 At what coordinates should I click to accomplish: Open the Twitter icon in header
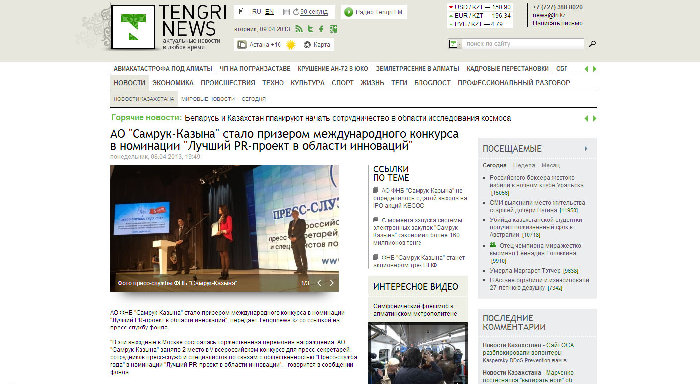[x=310, y=29]
